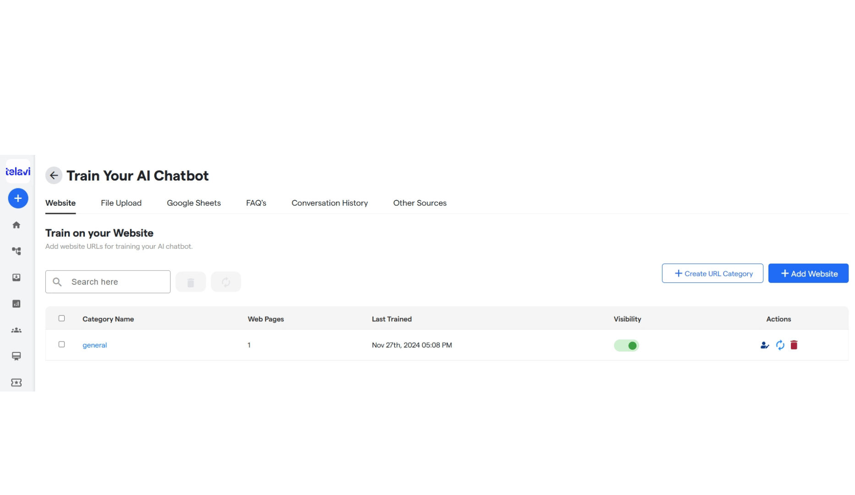Switch to the FAQ's tab
855x495 pixels.
256,203
